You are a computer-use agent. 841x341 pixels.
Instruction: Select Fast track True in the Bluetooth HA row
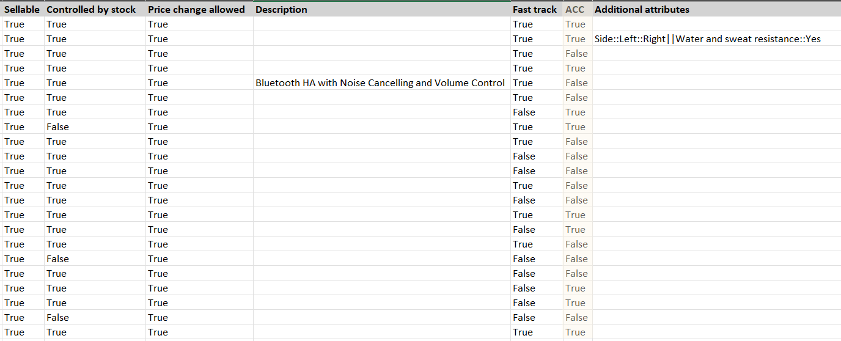coord(537,83)
